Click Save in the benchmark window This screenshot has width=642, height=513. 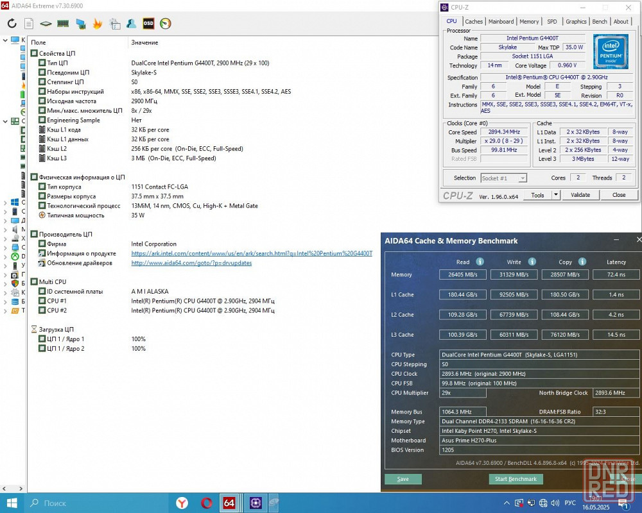403,478
